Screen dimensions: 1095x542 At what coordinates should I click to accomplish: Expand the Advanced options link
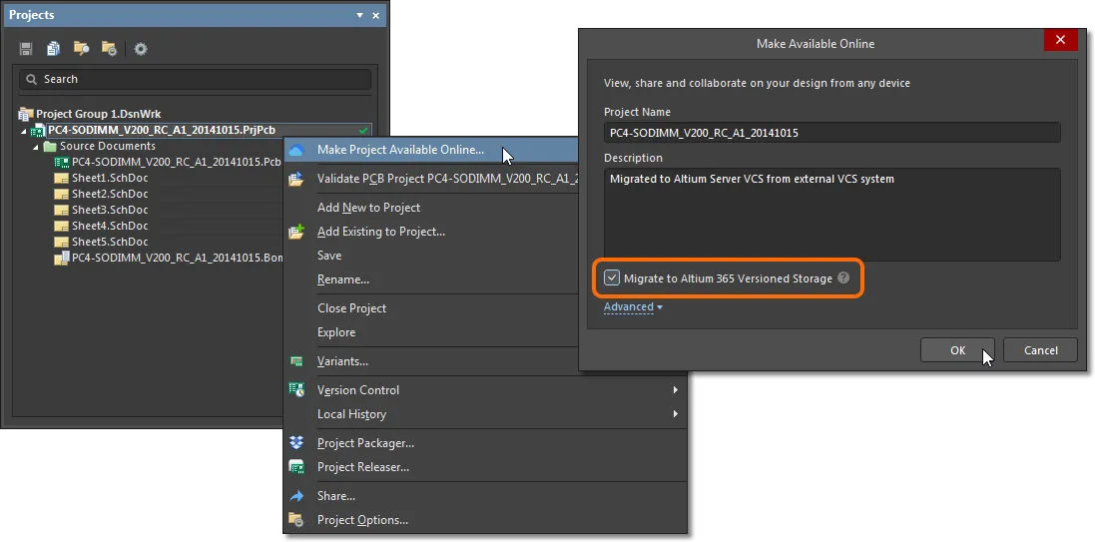633,306
